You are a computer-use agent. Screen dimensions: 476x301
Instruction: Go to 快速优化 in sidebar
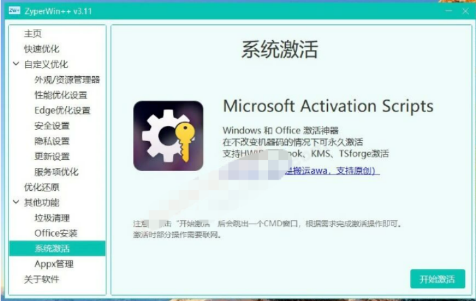pyautogui.click(x=41, y=49)
